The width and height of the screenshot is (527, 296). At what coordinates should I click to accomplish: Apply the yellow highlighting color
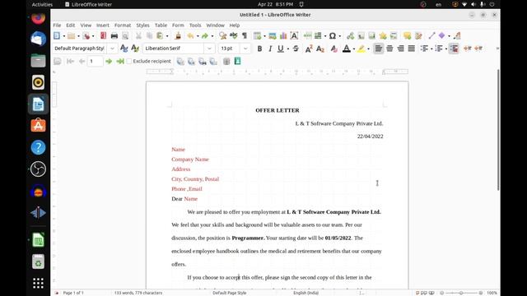point(361,49)
